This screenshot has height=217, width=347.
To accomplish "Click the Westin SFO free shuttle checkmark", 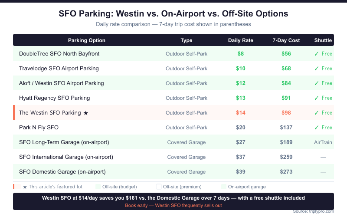I will 317,113.
